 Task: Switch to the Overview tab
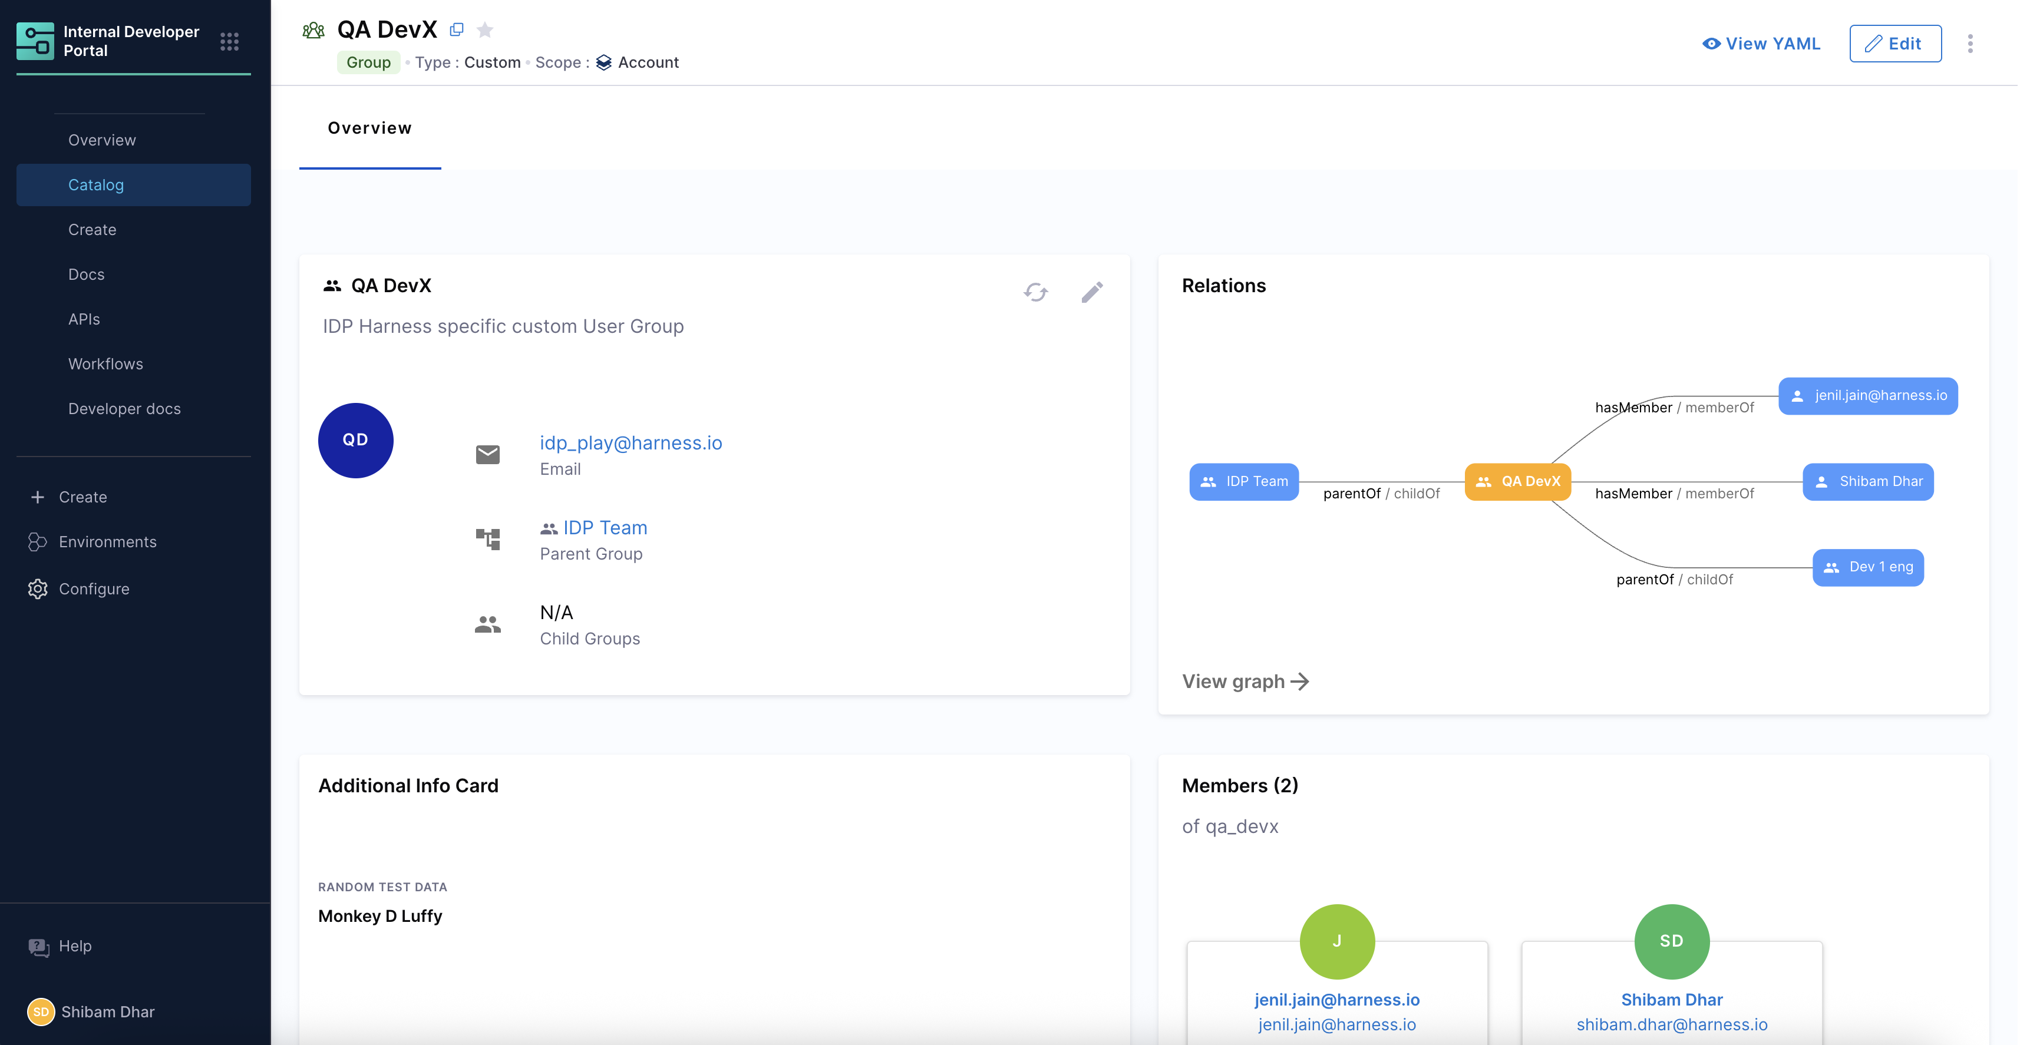point(370,128)
